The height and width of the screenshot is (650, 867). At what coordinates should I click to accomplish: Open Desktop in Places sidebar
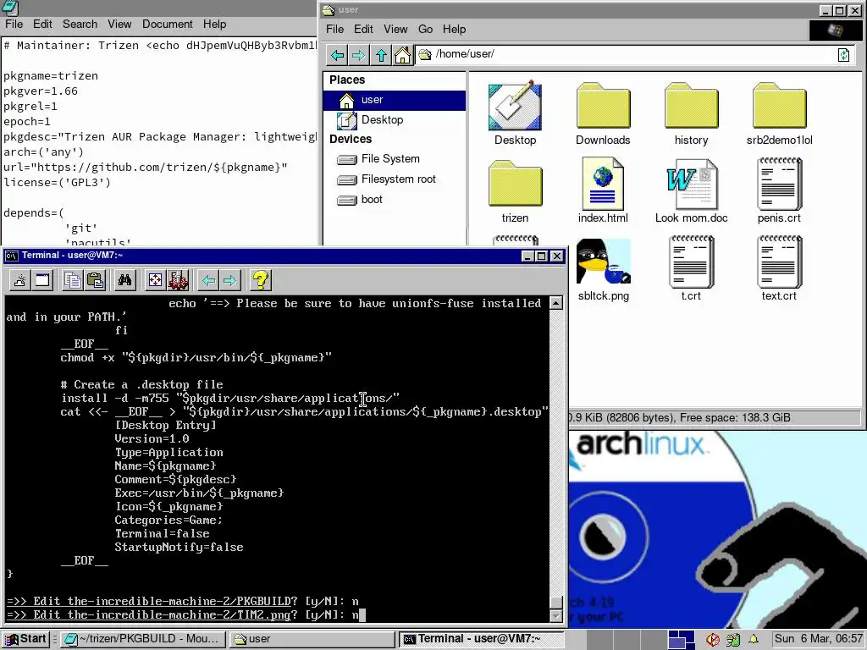click(395, 120)
